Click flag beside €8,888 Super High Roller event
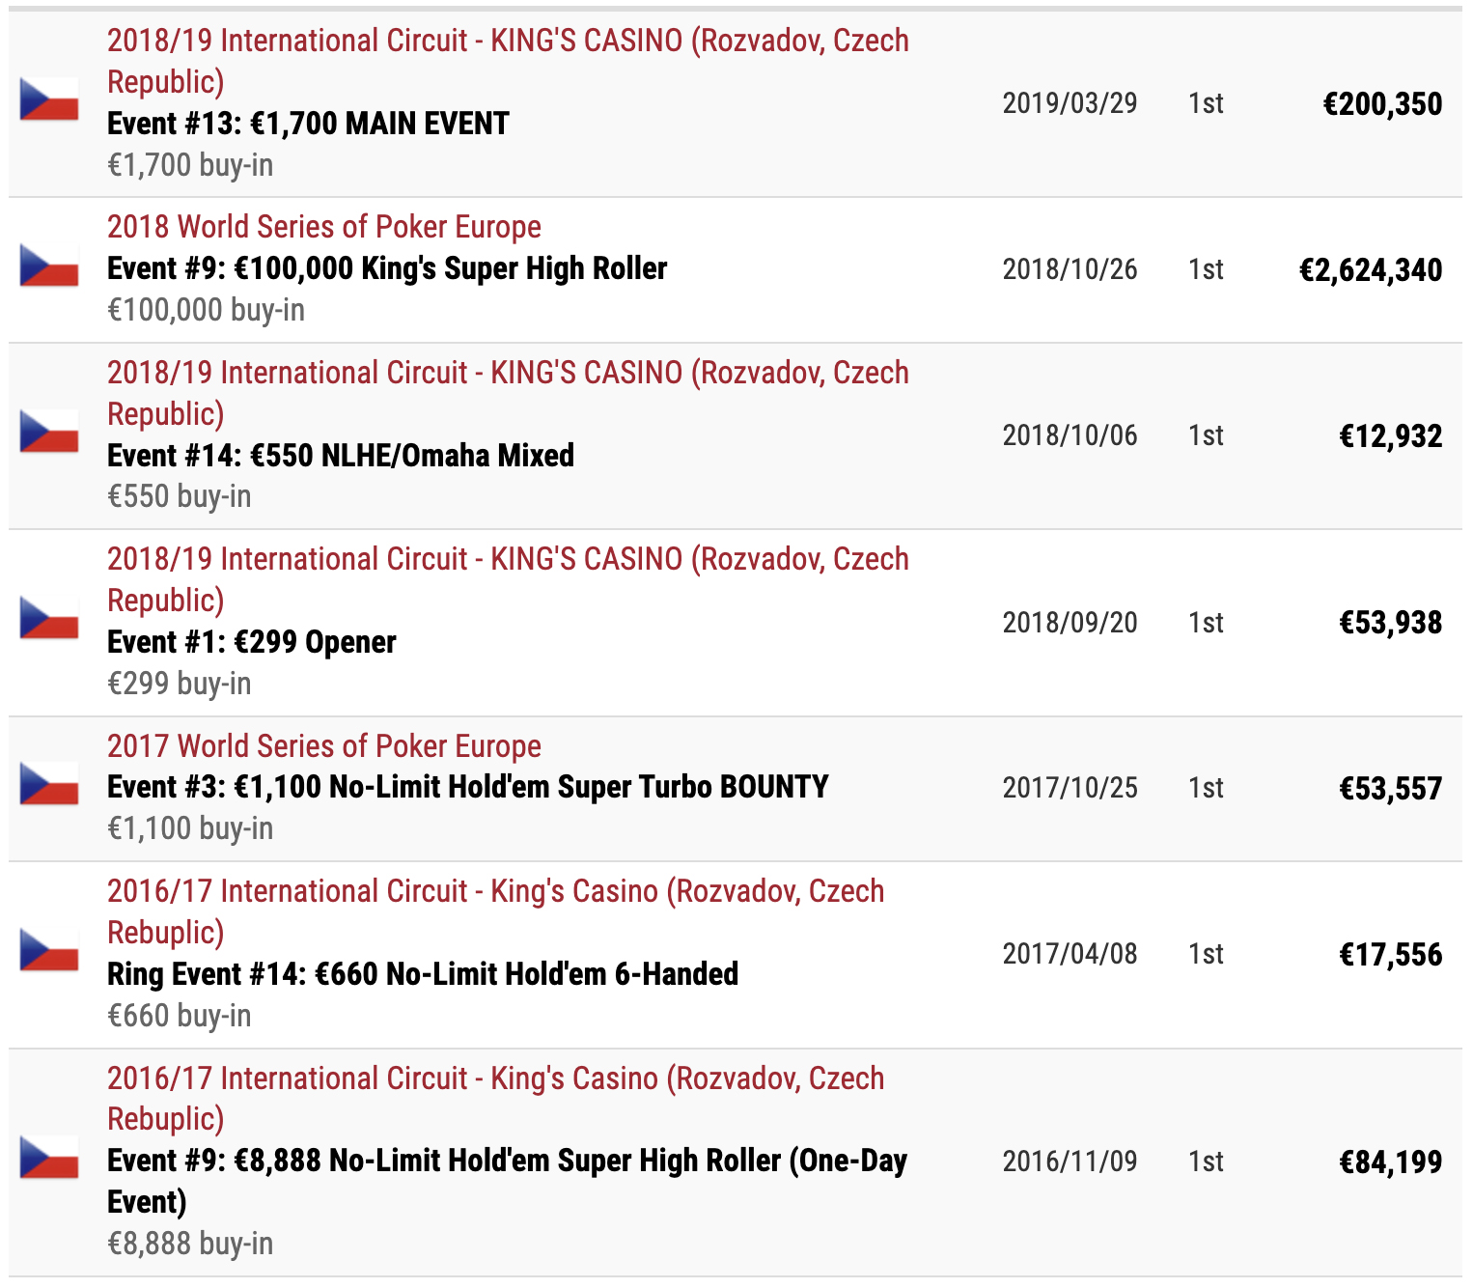1473x1288 pixels. pyautogui.click(x=49, y=1157)
